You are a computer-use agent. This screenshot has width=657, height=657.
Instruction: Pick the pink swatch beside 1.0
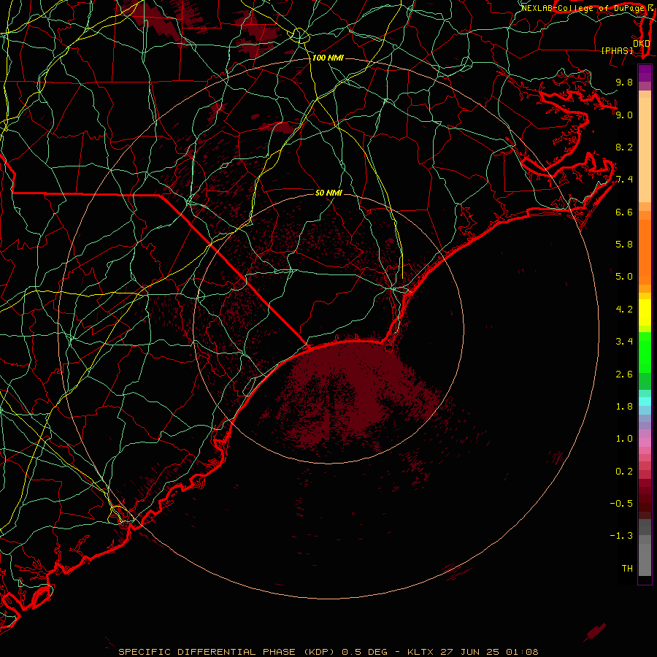coord(645,442)
